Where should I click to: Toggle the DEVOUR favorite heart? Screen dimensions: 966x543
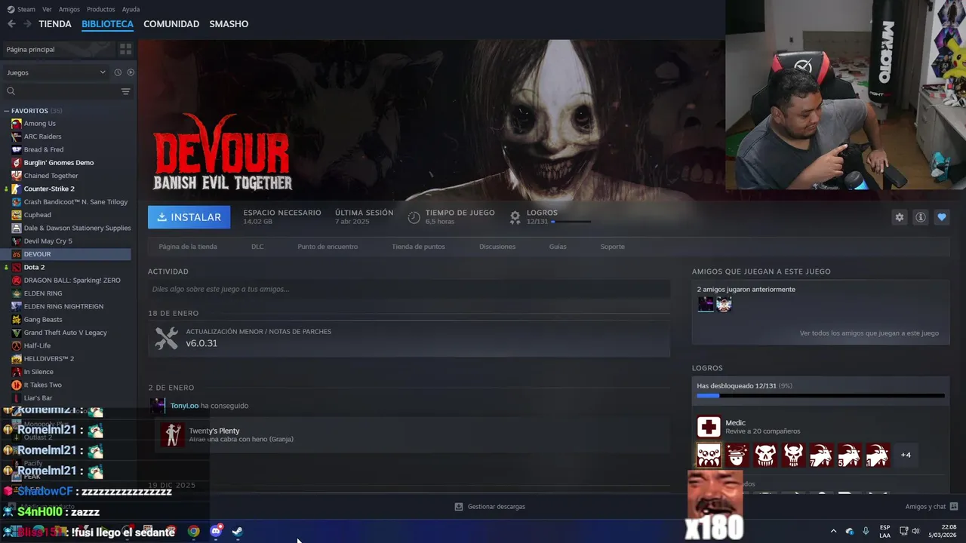(x=942, y=217)
